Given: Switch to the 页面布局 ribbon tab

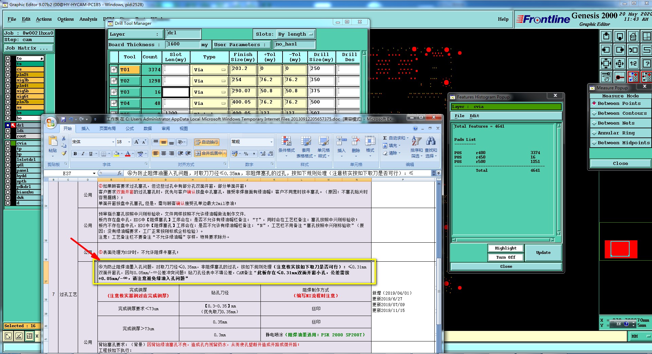Looking at the screenshot, I should pyautogui.click(x=107, y=128).
